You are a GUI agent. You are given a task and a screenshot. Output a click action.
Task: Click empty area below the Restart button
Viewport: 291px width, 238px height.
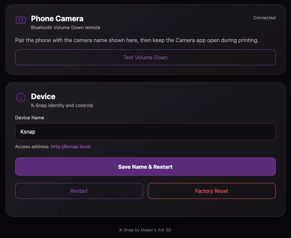click(79, 207)
